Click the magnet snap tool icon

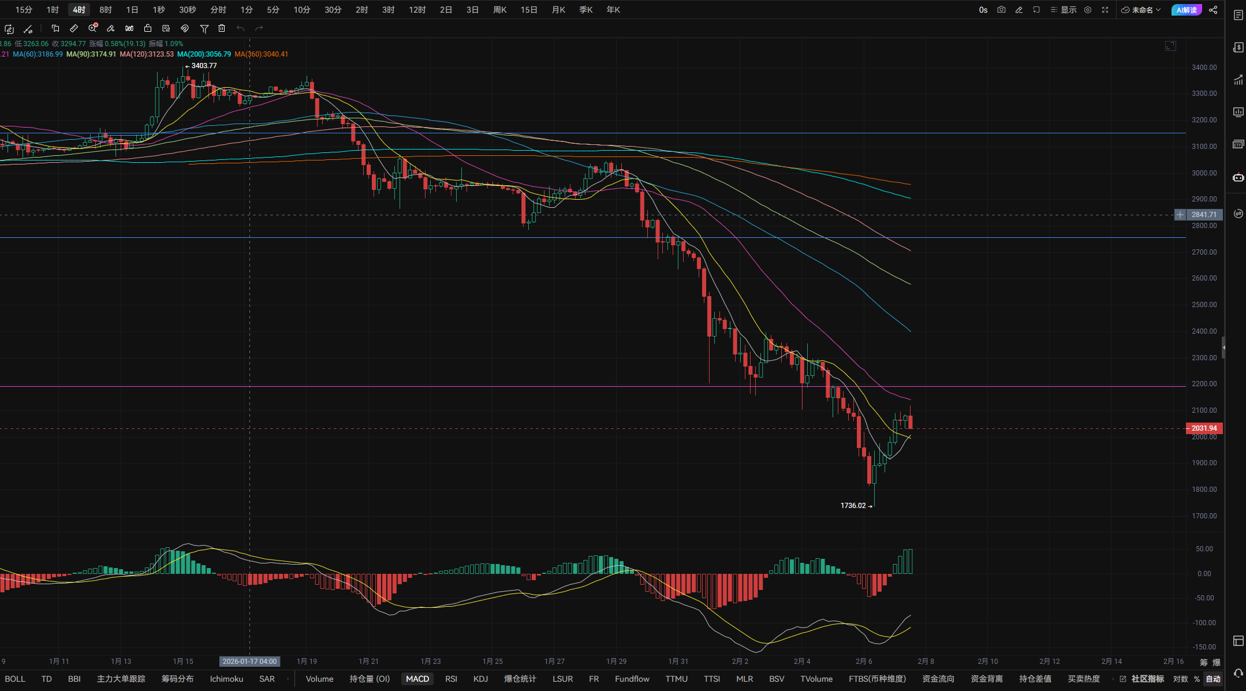[x=185, y=28]
